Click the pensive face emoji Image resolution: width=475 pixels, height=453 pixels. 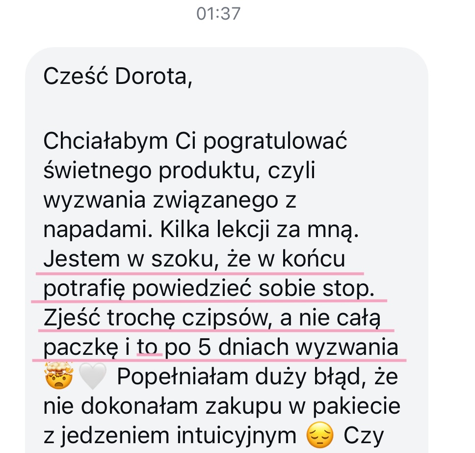pos(320,435)
